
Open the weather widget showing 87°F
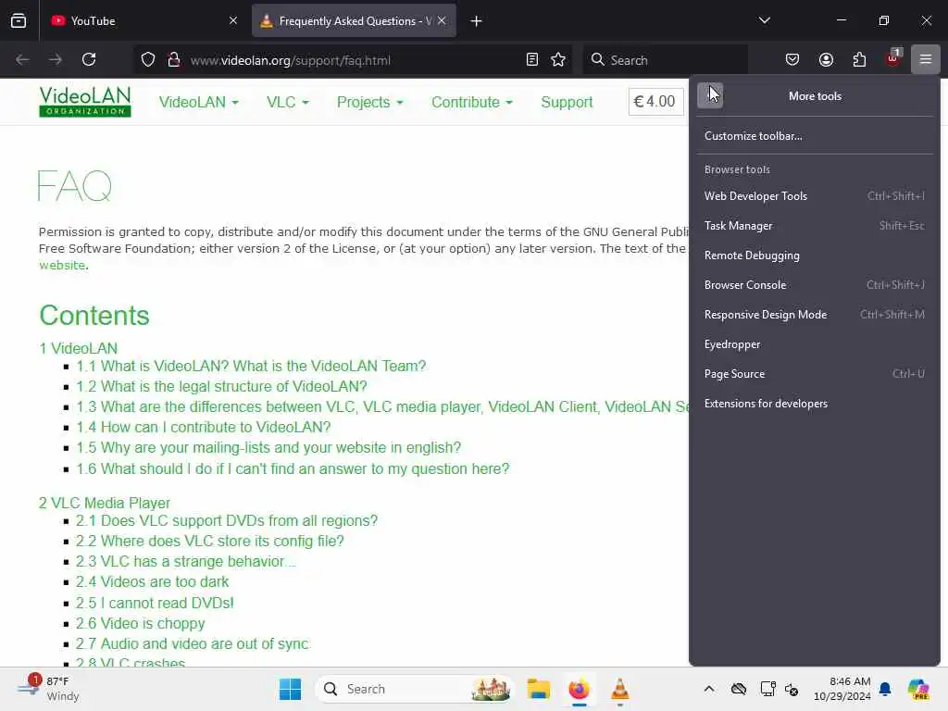pos(48,689)
